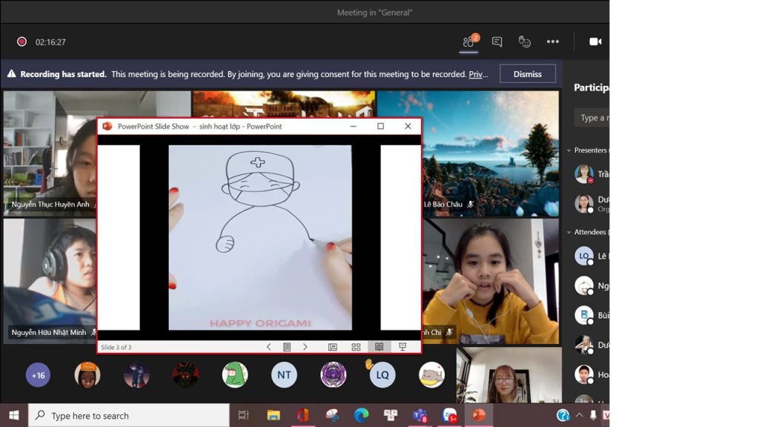Dismiss the recording notification banner
Viewport: 759px width, 427px height.
527,74
